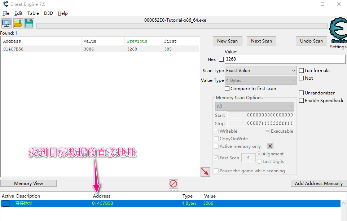Click the red clear address list icon
The width and height of the screenshot is (347, 221).
click(173, 184)
